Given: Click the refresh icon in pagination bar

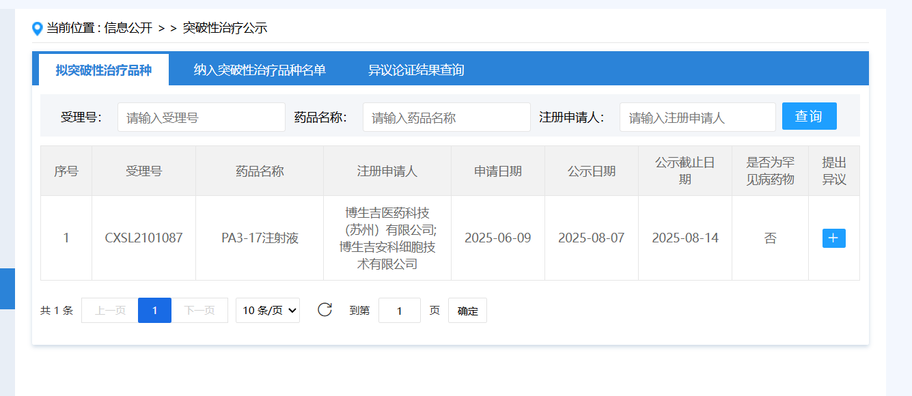Looking at the screenshot, I should pyautogui.click(x=324, y=310).
